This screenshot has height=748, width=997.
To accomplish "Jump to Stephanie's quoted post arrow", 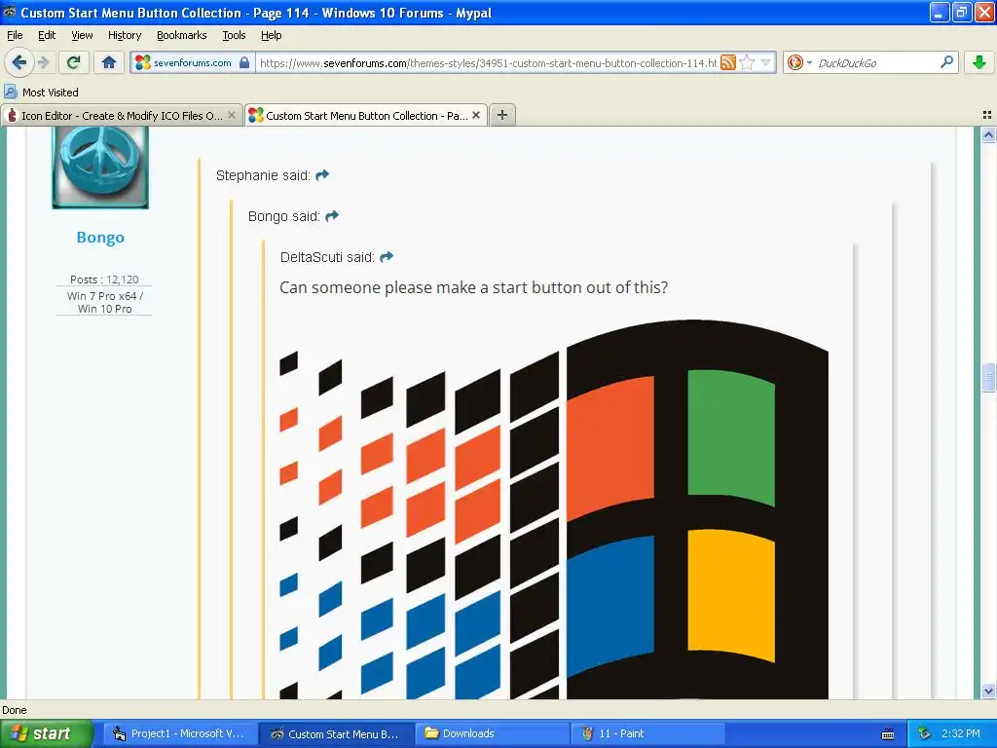I will [322, 174].
